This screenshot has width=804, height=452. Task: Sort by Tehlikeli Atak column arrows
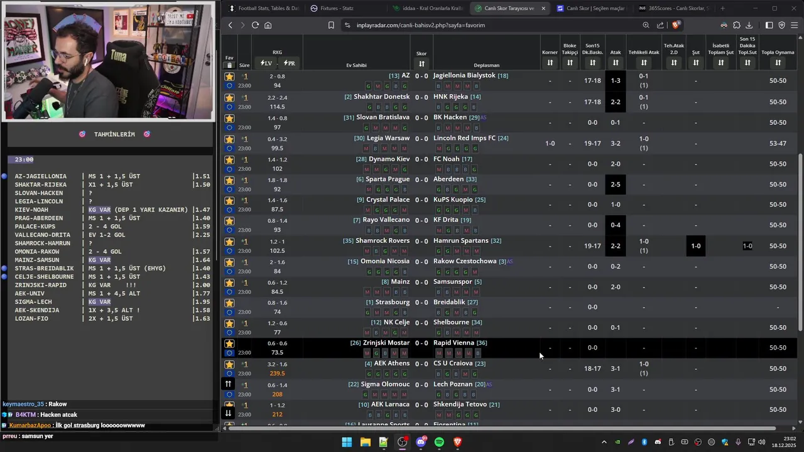pyautogui.click(x=644, y=63)
